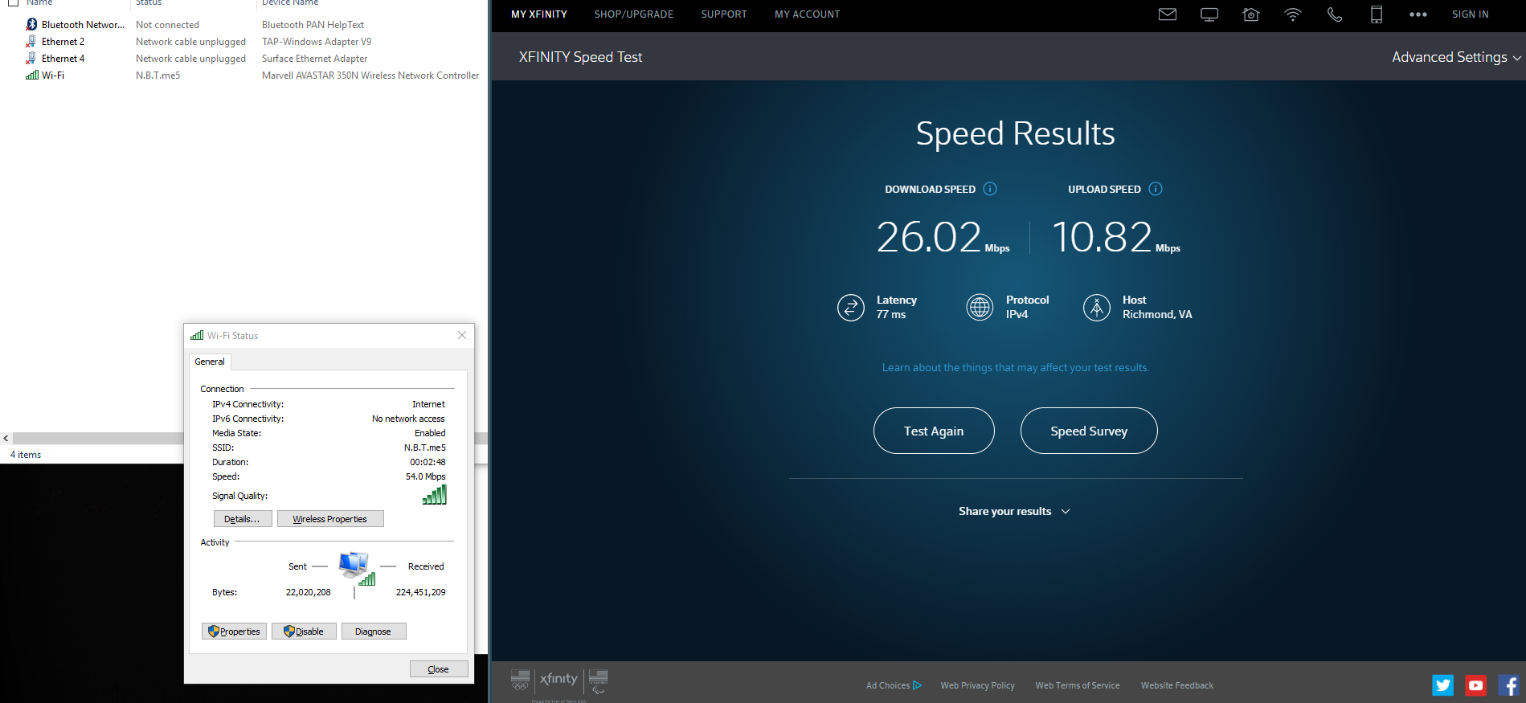Click the upload speed info icon

[1155, 189]
